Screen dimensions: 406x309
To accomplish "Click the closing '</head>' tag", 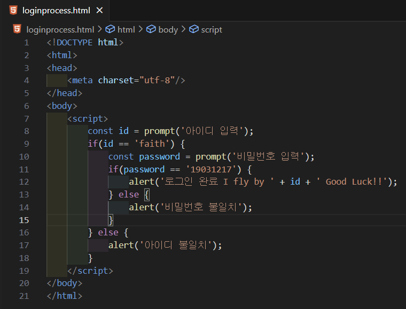I will tap(65, 93).
